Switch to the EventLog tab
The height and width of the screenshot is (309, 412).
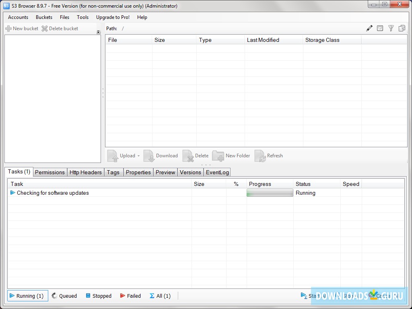(x=217, y=172)
